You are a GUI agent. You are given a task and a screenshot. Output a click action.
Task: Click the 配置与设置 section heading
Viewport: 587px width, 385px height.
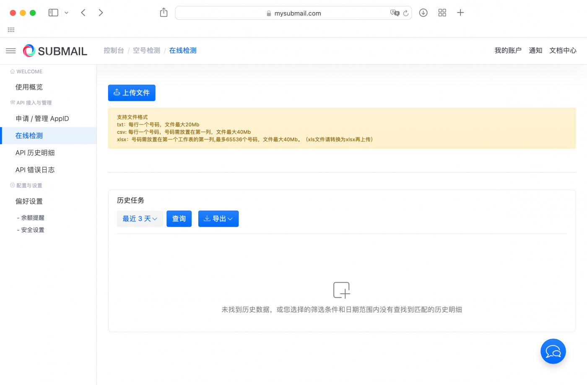click(x=26, y=186)
